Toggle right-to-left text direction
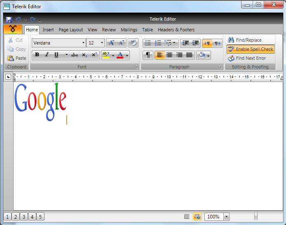 pyautogui.click(x=217, y=43)
